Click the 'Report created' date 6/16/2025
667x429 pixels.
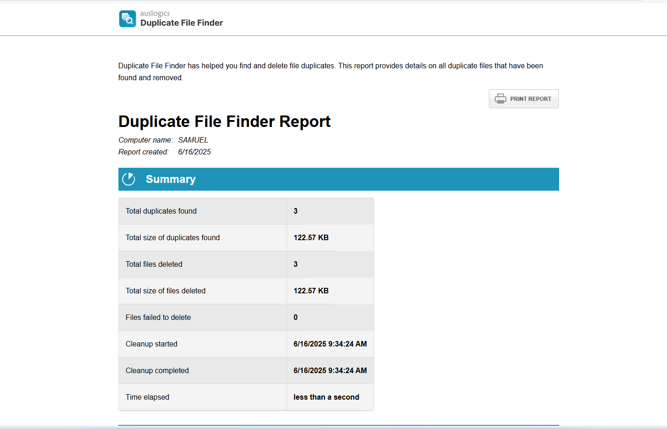click(x=194, y=152)
